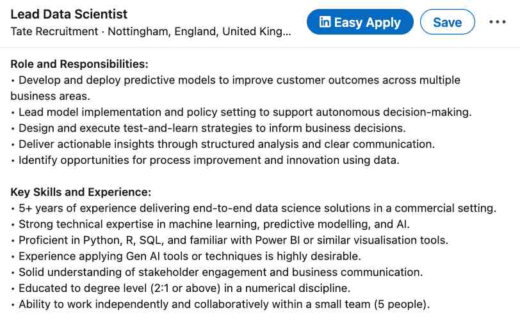The image size is (520, 324).
Task: Click the Key Skills and Experience heading
Action: [81, 192]
